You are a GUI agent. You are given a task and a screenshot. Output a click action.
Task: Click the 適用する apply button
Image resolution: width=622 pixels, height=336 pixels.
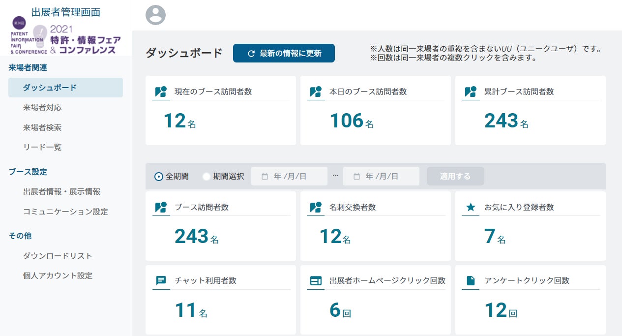[455, 176]
